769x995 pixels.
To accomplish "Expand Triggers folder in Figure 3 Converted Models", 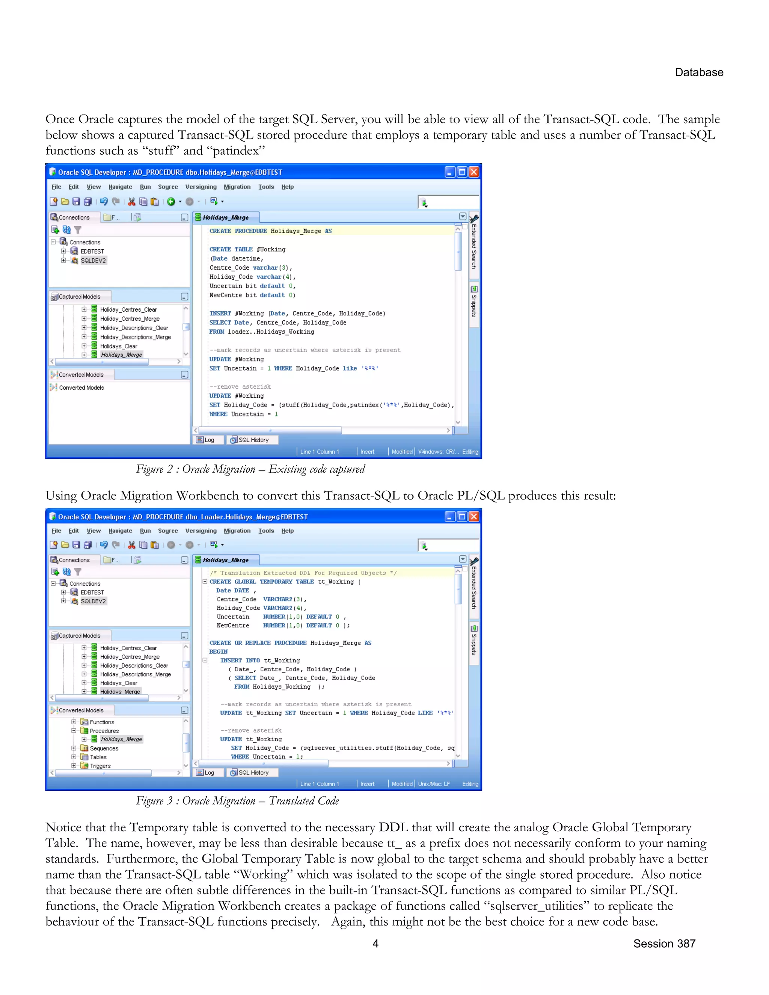I will point(74,765).
